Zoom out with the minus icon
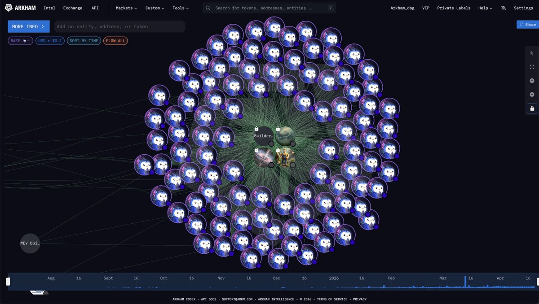This screenshot has width=539, height=304. [532, 95]
